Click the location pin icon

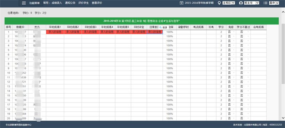[219, 3]
